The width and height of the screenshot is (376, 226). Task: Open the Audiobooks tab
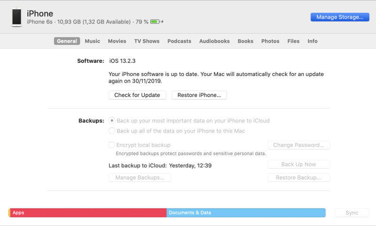[214, 41]
